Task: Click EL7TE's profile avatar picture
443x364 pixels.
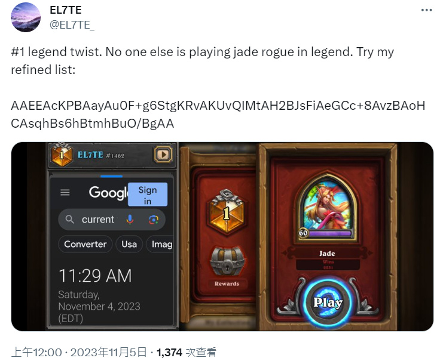Action: [x=26, y=17]
